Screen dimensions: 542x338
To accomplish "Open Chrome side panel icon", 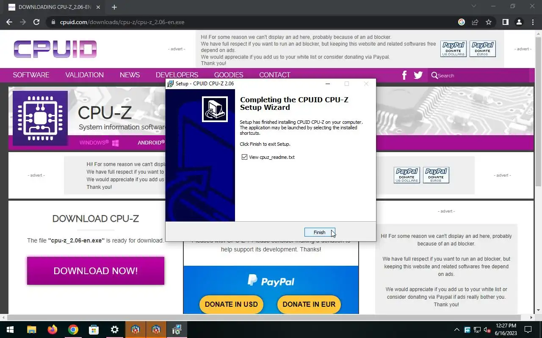I will pos(505,22).
